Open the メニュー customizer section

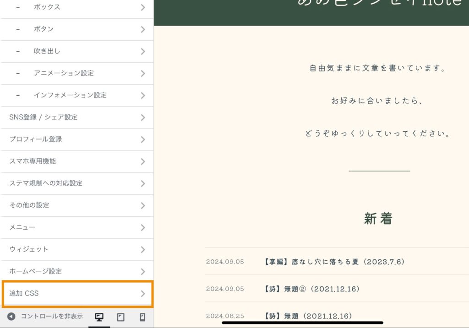tap(77, 228)
